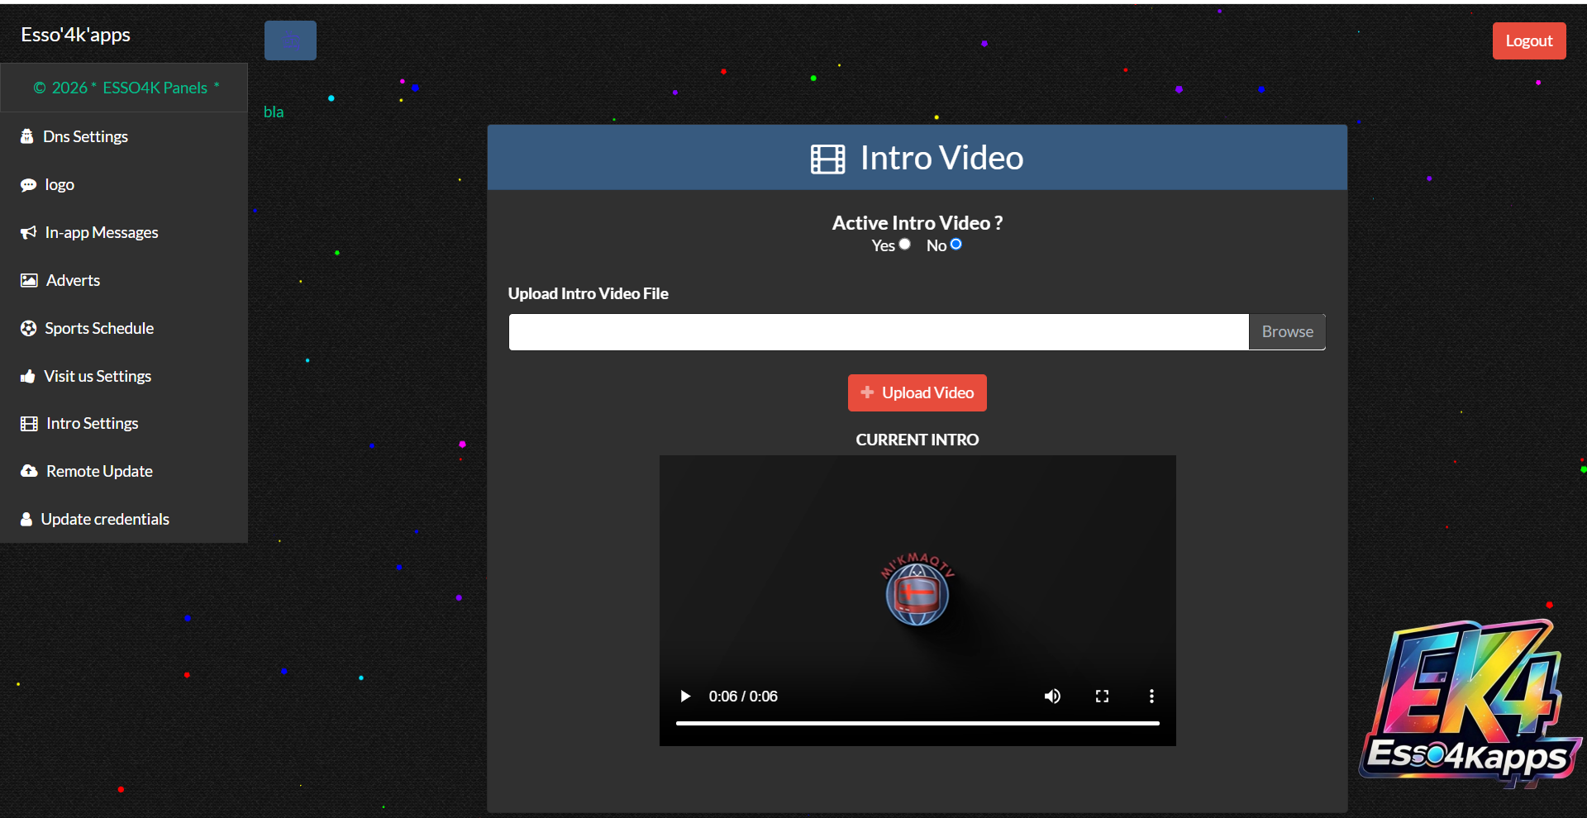Click the logo speech bubble icon
The width and height of the screenshot is (1587, 818).
28,185
